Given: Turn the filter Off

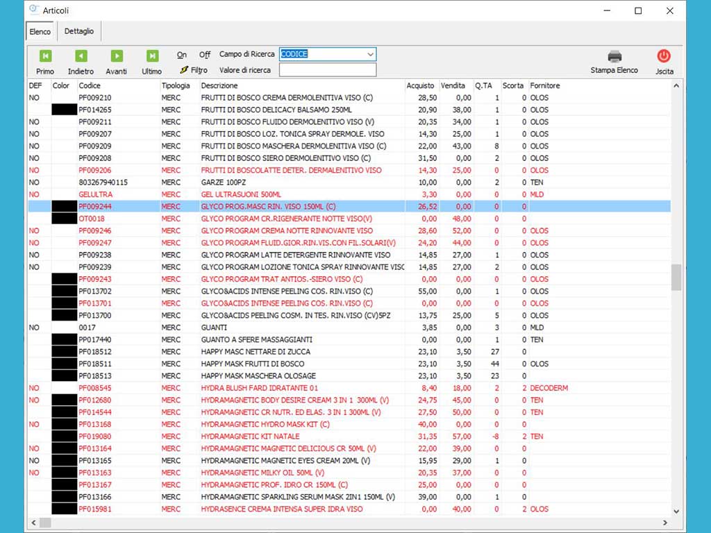Looking at the screenshot, I should click(205, 55).
